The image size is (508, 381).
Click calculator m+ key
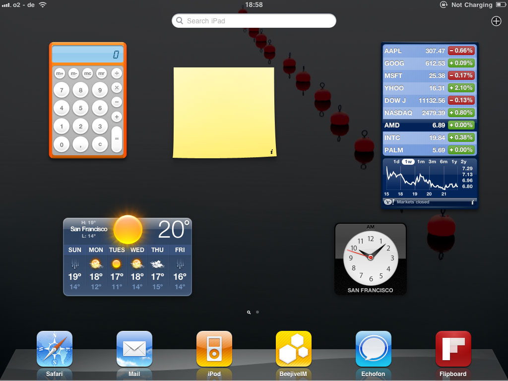60,73
